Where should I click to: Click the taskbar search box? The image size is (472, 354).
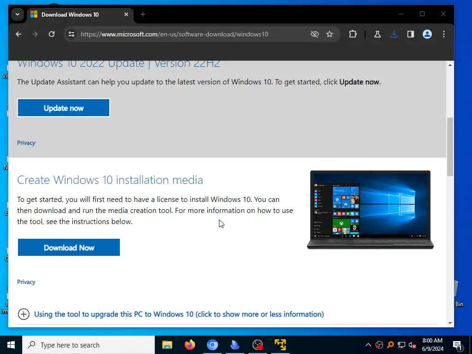point(88,345)
